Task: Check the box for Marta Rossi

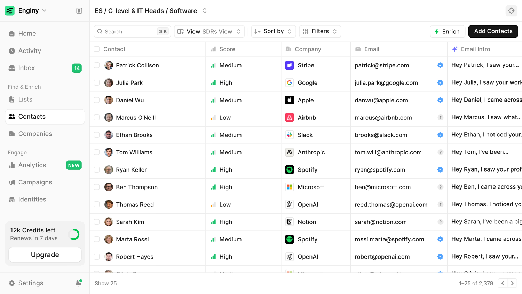Action: (97, 239)
